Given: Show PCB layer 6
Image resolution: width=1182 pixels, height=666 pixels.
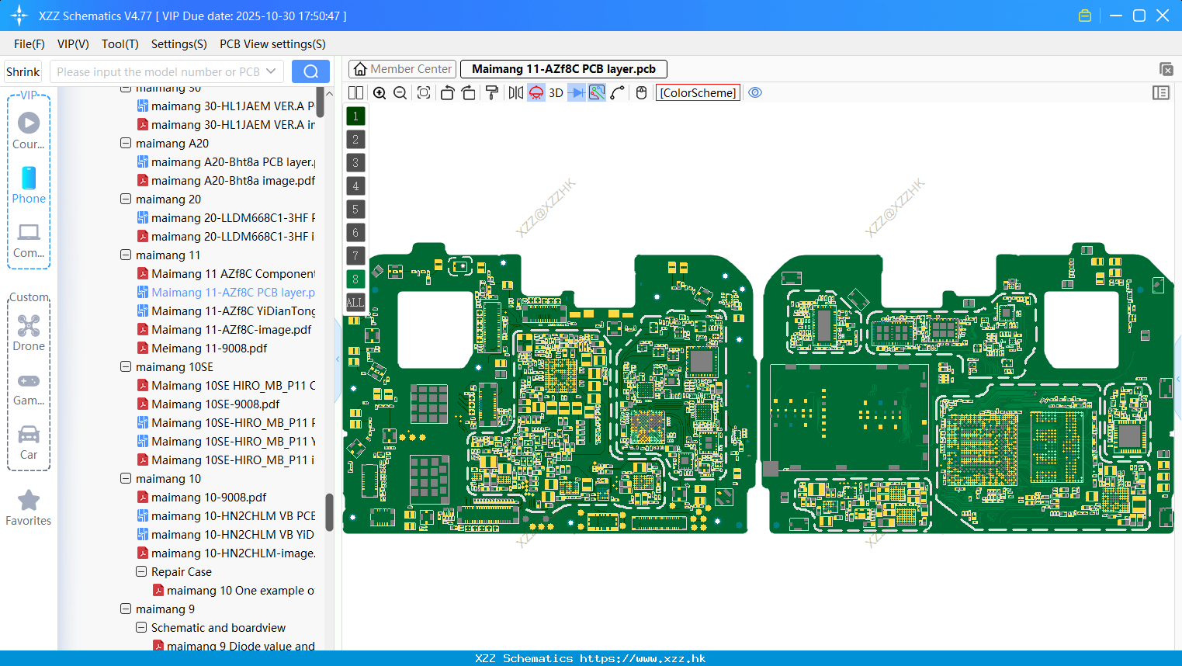Looking at the screenshot, I should tap(355, 233).
